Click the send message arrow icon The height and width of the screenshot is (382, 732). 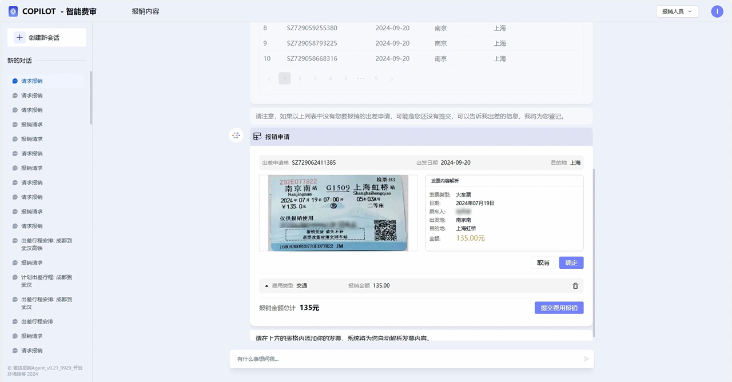(x=586, y=359)
